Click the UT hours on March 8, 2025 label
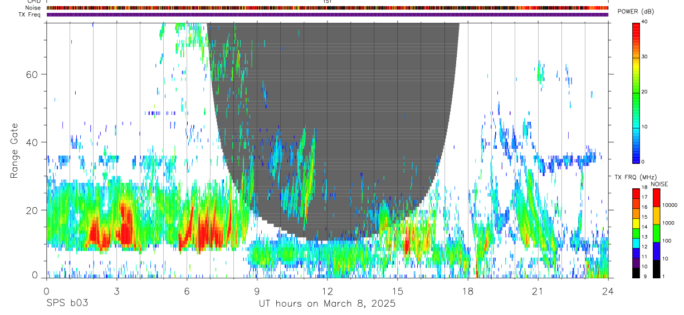The height and width of the screenshot is (315, 684). (327, 304)
